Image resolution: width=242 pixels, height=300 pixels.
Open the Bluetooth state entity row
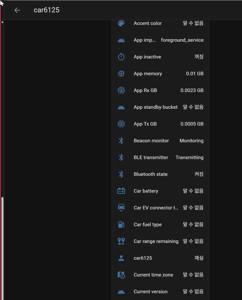tap(160, 174)
